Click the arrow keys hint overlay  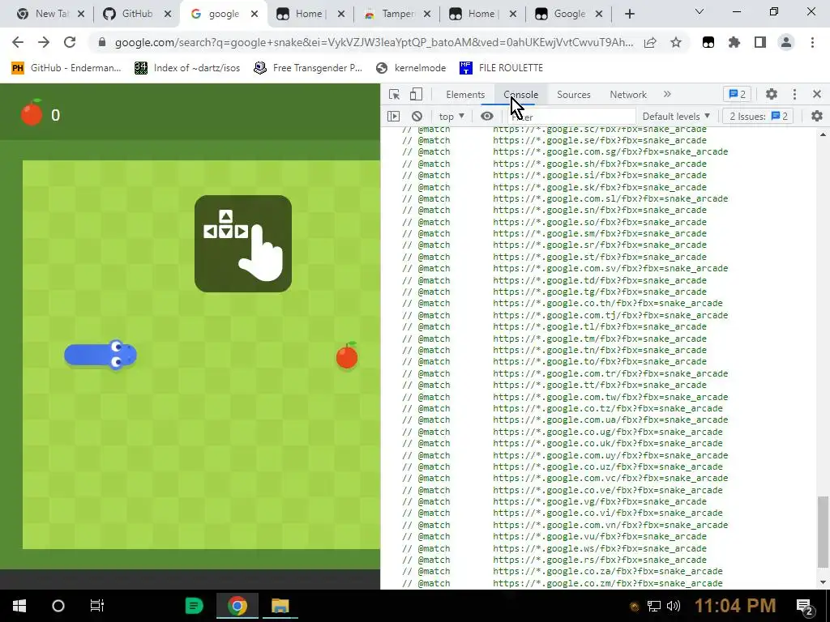coord(243,243)
